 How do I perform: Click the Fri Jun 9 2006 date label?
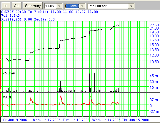[x=15, y=120]
